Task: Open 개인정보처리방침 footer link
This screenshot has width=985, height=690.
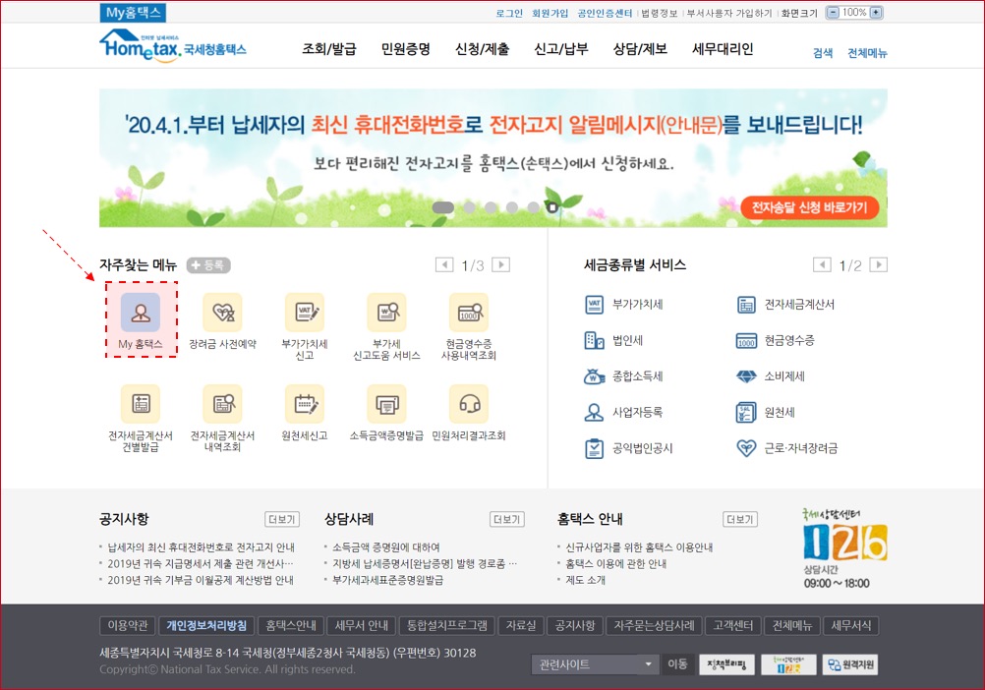Action: click(206, 625)
